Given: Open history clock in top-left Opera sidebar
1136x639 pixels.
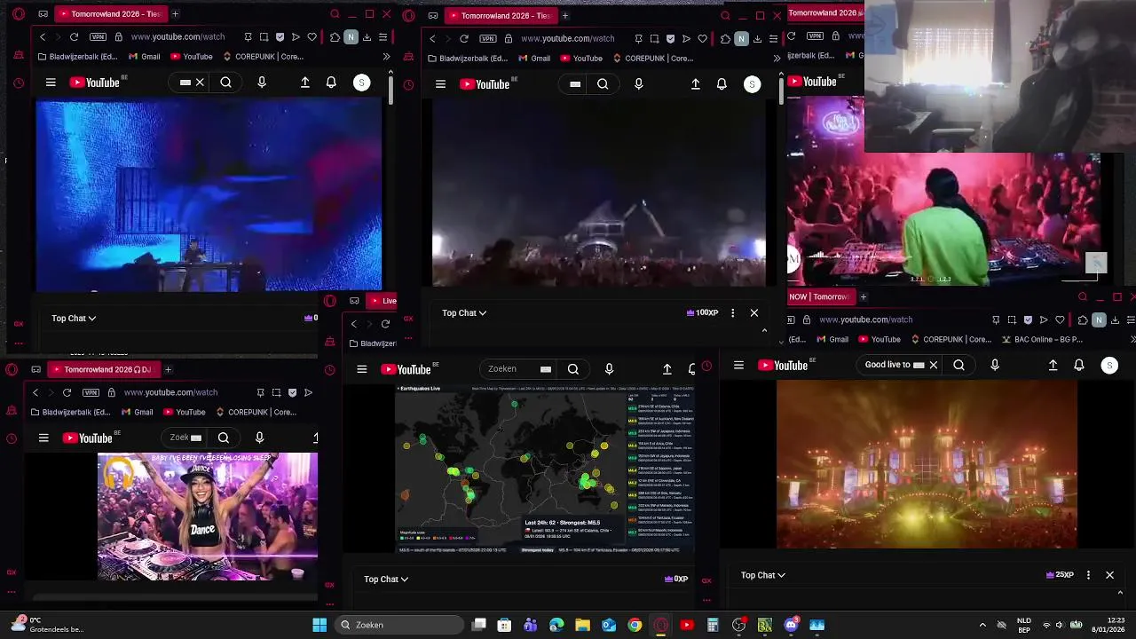Looking at the screenshot, I should coord(19,83).
